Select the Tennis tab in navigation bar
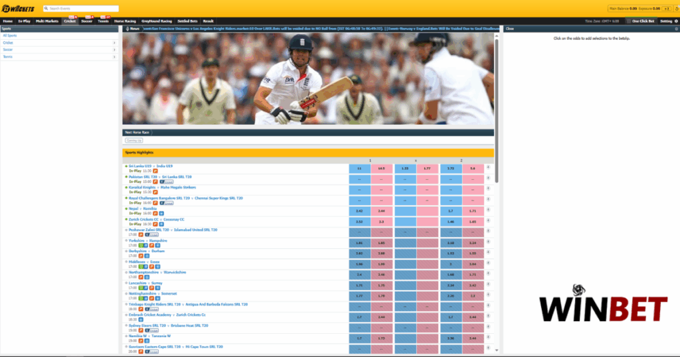Image resolution: width=680 pixels, height=357 pixels. [103, 21]
